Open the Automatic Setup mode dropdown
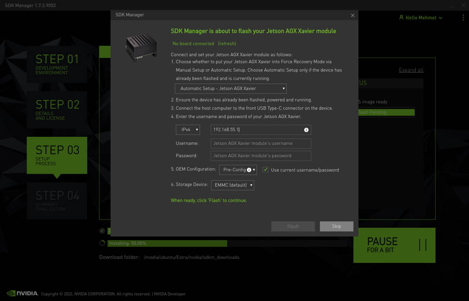The image size is (469, 301). pyautogui.click(x=231, y=89)
